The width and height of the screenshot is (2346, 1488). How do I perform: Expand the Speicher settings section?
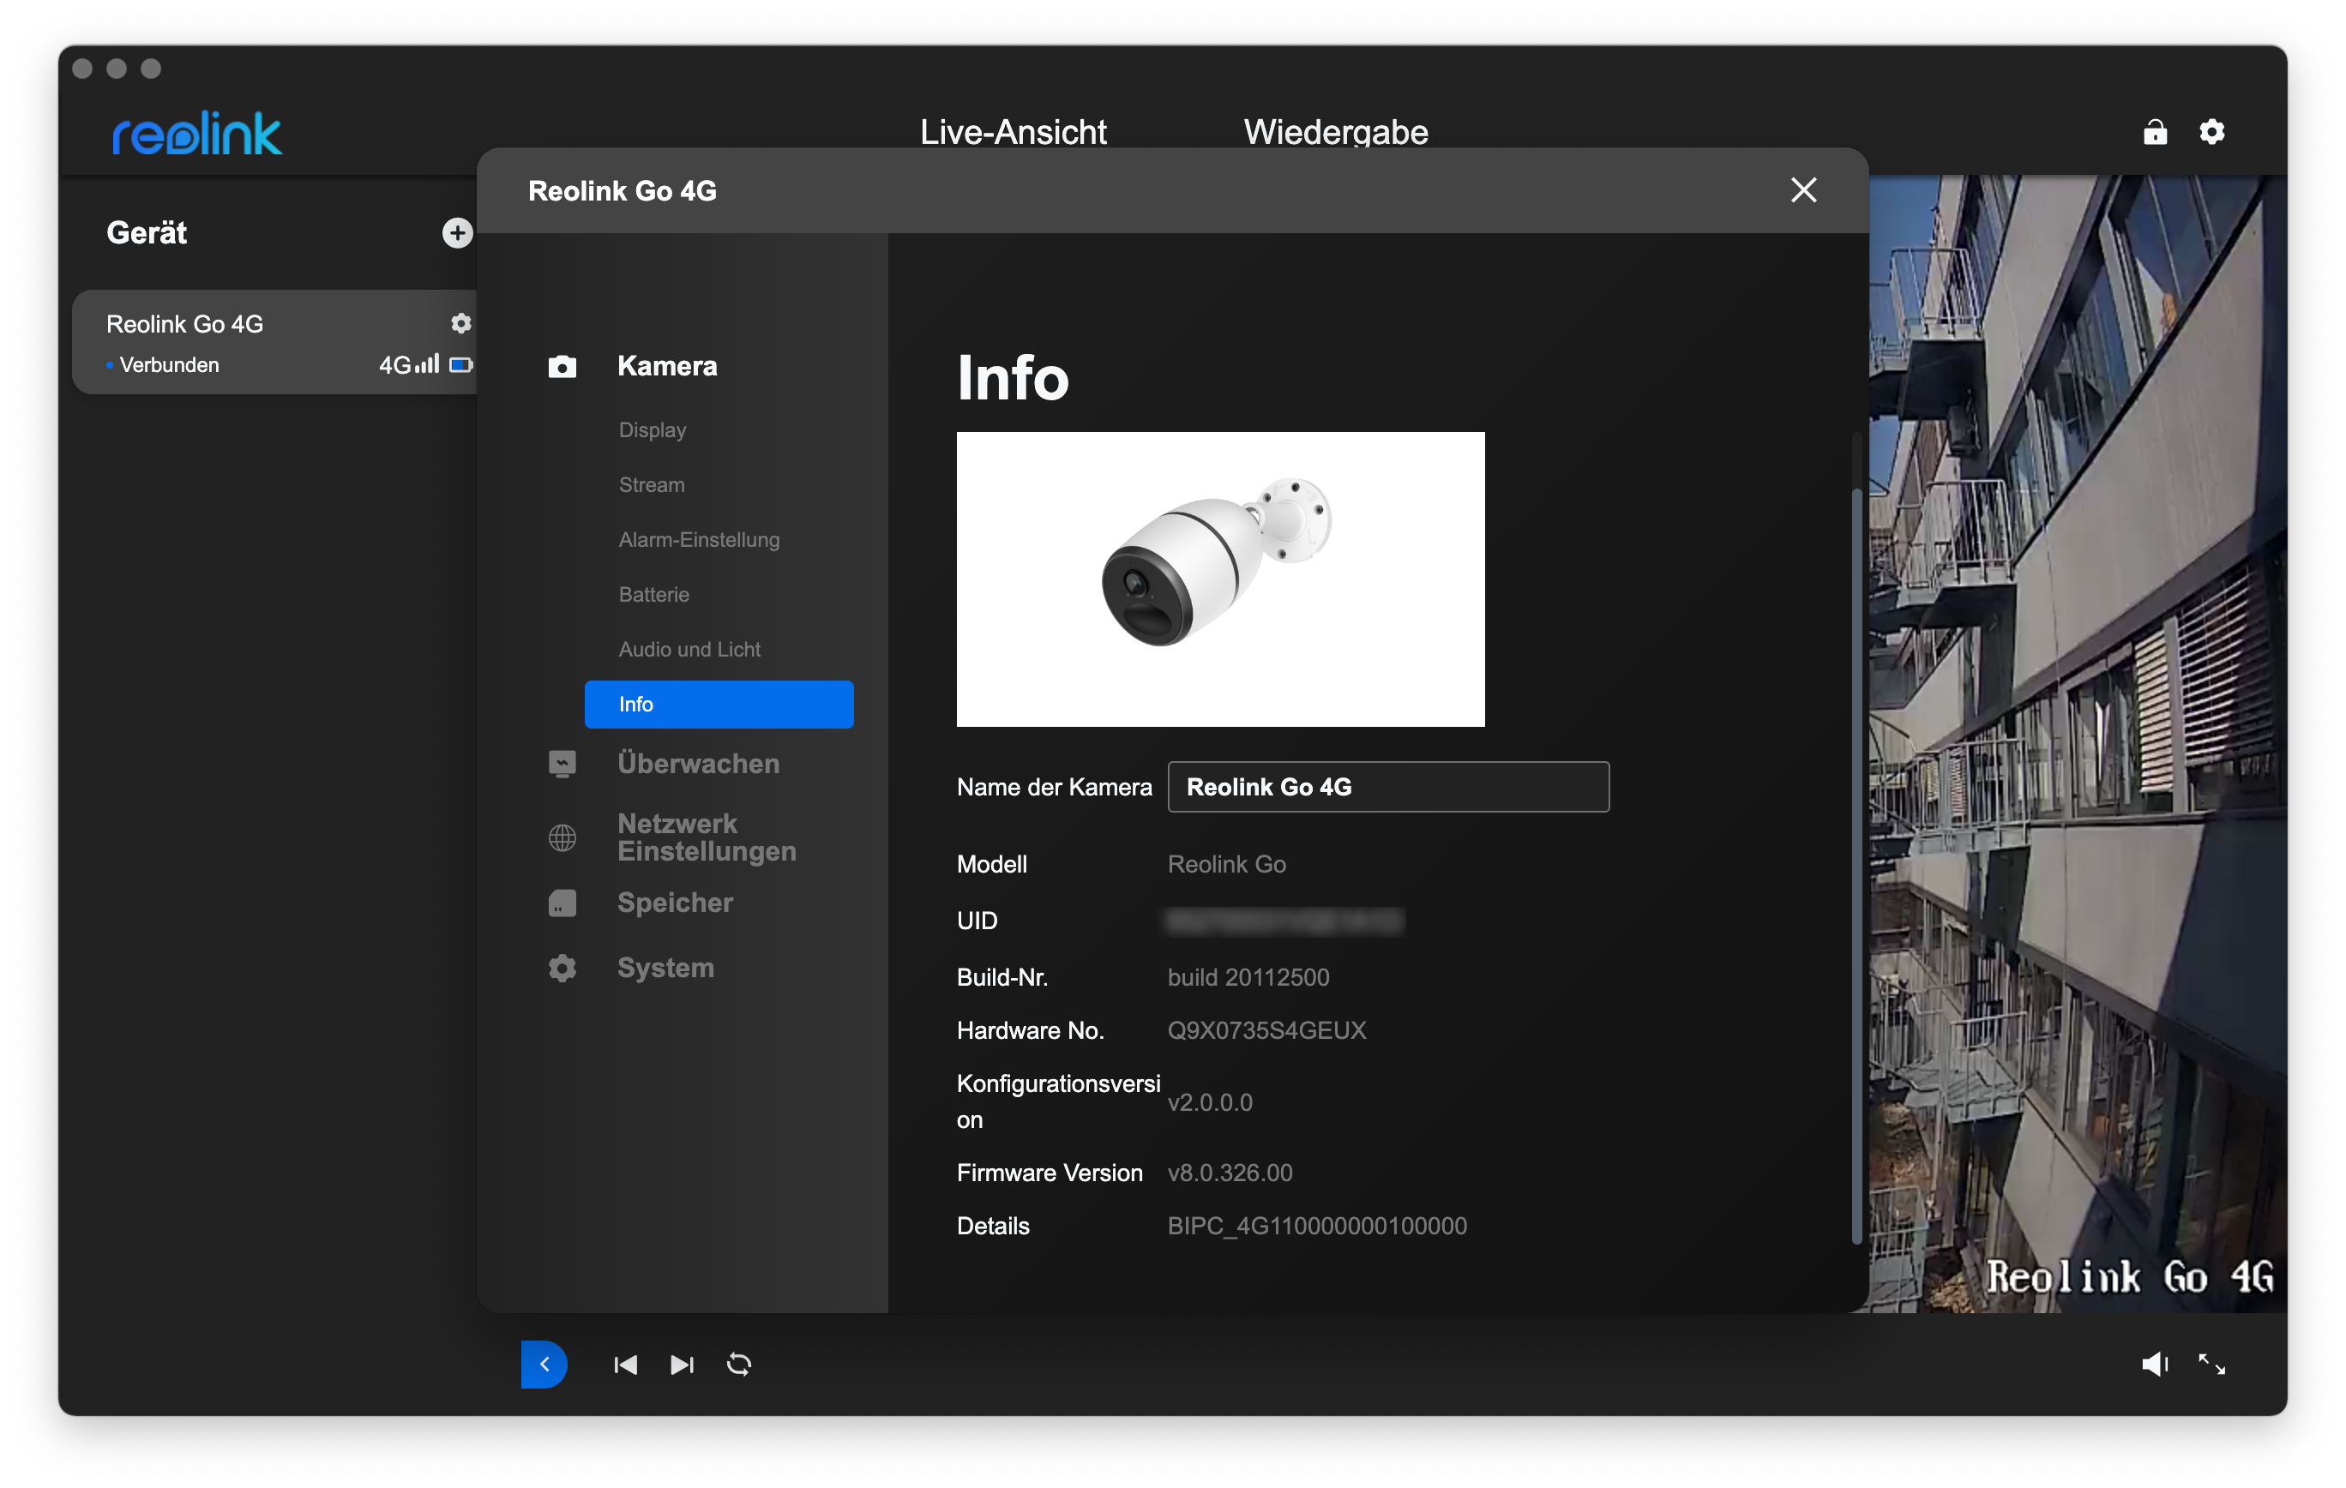[674, 903]
